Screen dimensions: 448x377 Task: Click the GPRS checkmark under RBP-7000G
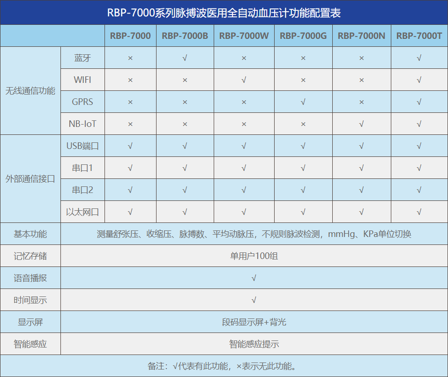coord(303,102)
